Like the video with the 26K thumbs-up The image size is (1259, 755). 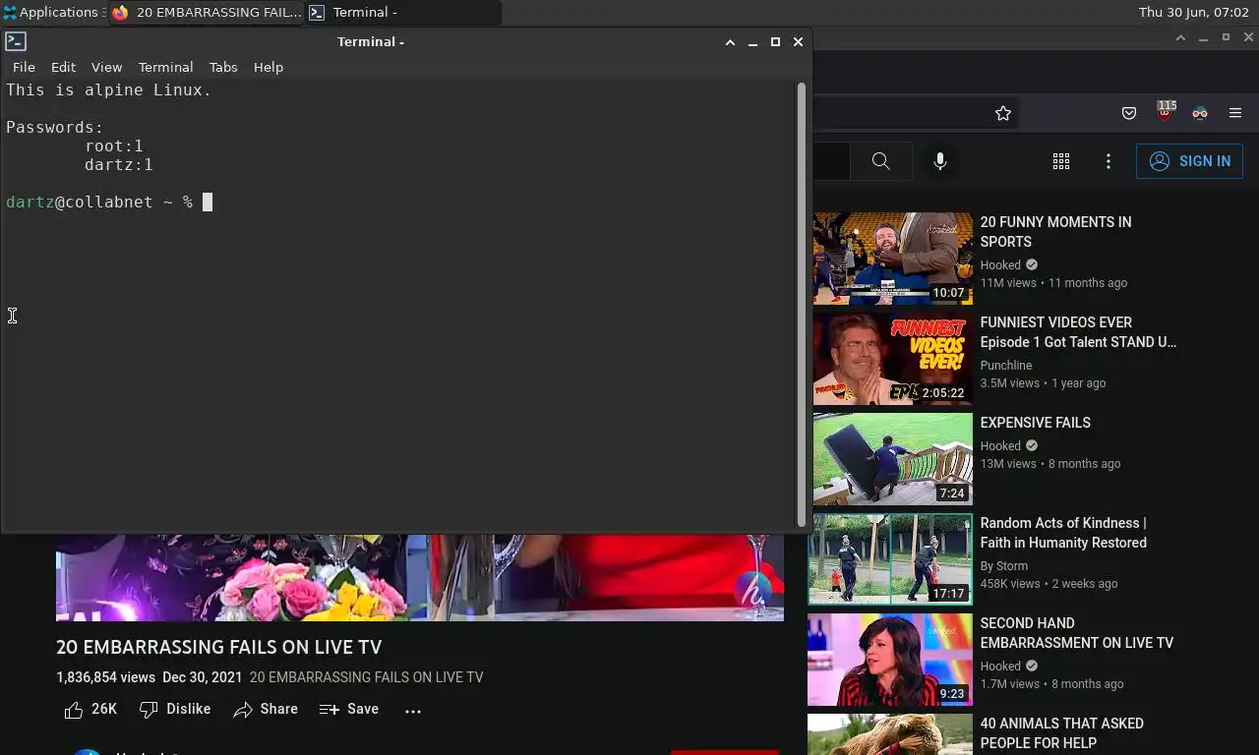coord(90,709)
